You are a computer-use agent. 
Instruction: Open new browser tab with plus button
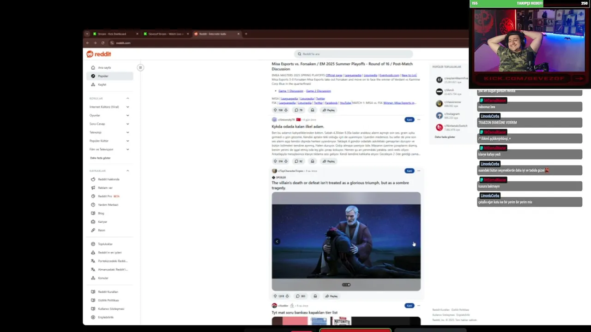246,34
